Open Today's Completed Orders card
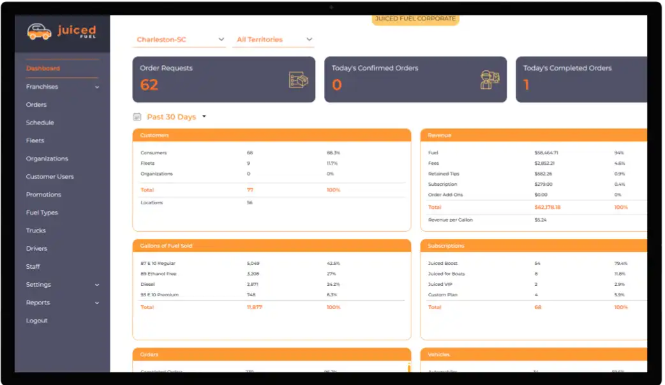This screenshot has width=665, height=385. [581, 79]
